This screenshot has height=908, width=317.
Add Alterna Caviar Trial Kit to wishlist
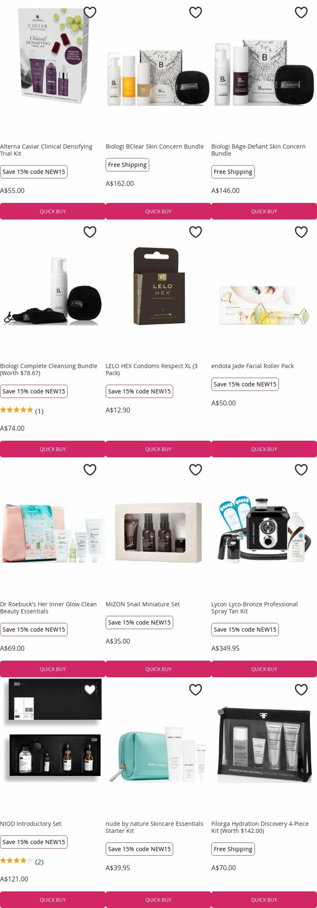[x=90, y=12]
